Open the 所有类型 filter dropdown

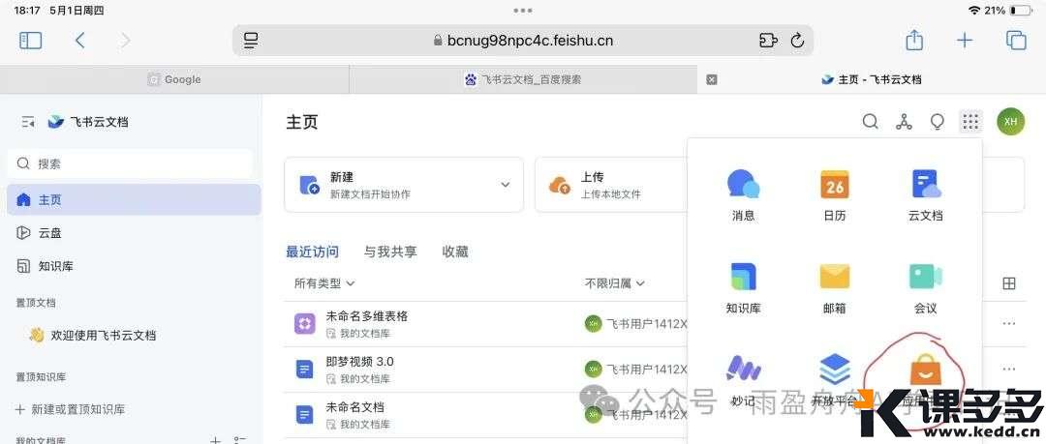[x=323, y=283]
